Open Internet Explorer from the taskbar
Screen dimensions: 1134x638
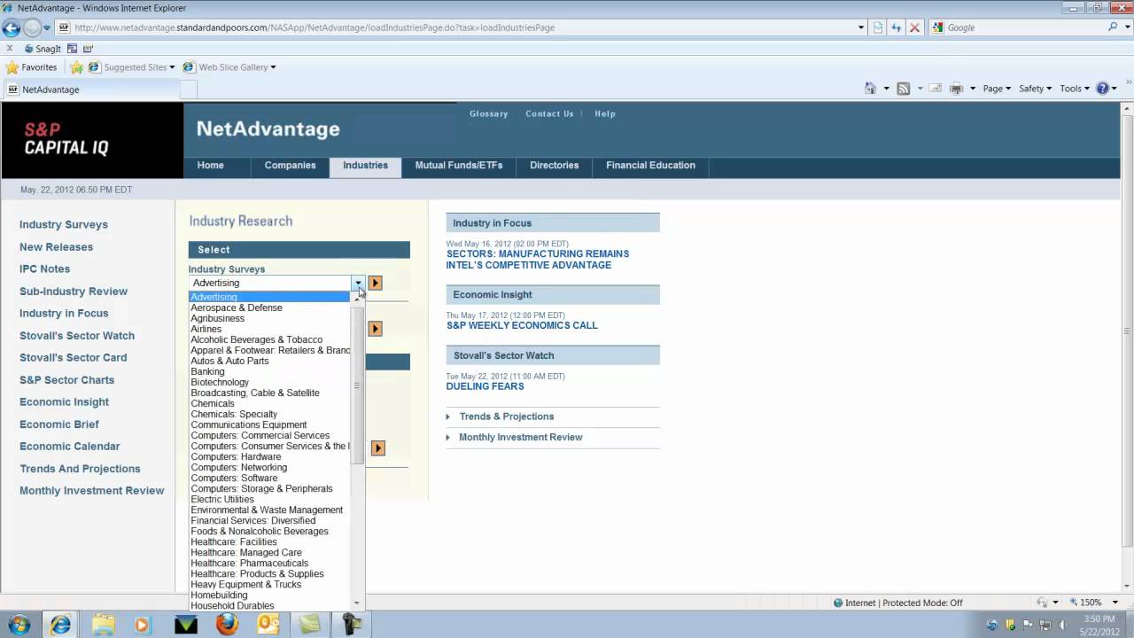60,625
